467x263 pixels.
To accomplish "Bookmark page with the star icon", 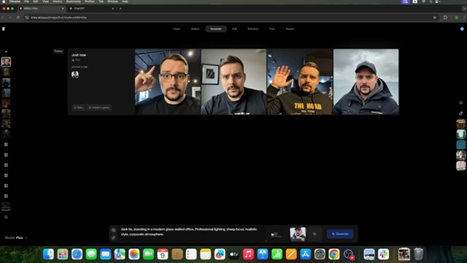I will coord(435,18).
